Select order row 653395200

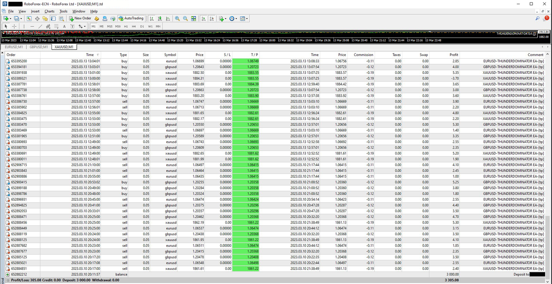(x=275, y=61)
